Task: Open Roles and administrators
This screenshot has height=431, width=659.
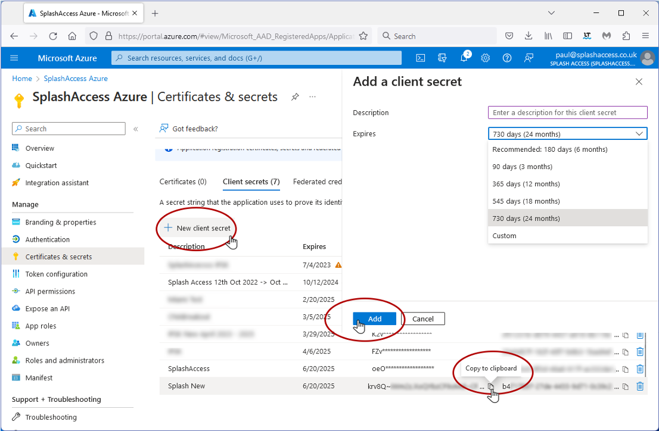Action: click(65, 360)
